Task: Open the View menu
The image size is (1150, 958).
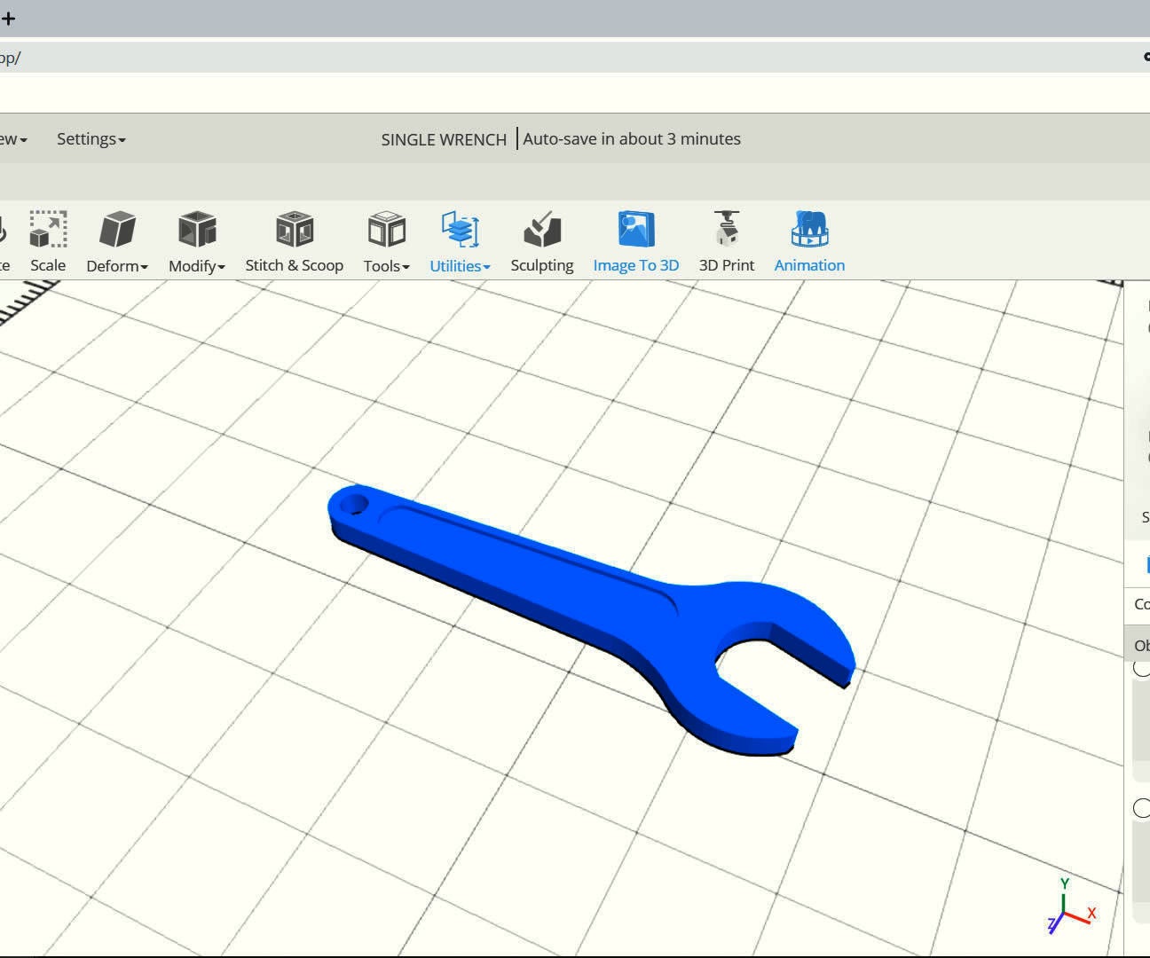Action: (x=12, y=138)
